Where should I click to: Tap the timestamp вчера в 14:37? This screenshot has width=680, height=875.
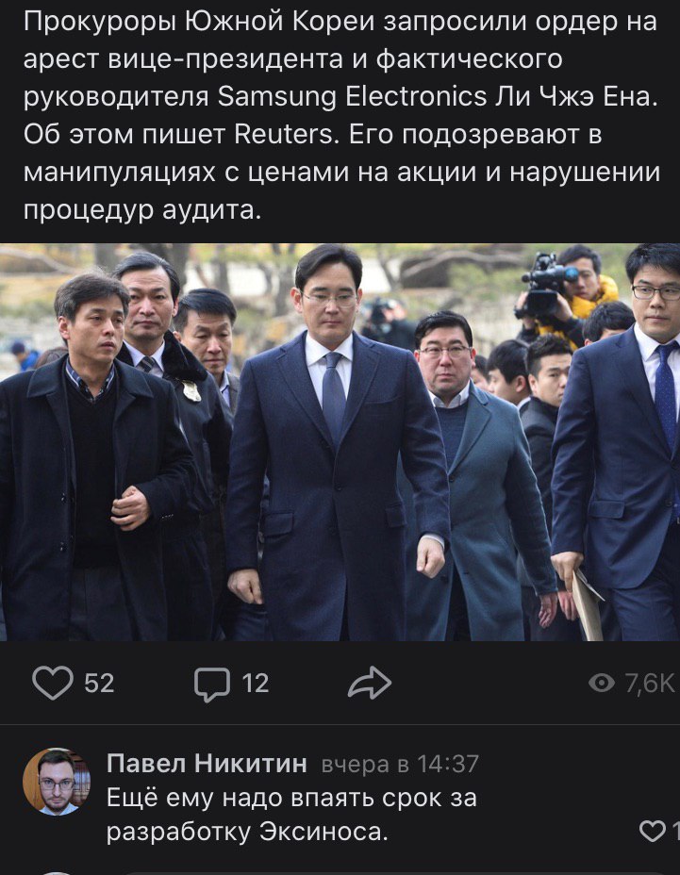[x=400, y=764]
